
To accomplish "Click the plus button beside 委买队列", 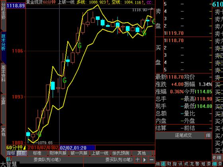I will 137,159.
